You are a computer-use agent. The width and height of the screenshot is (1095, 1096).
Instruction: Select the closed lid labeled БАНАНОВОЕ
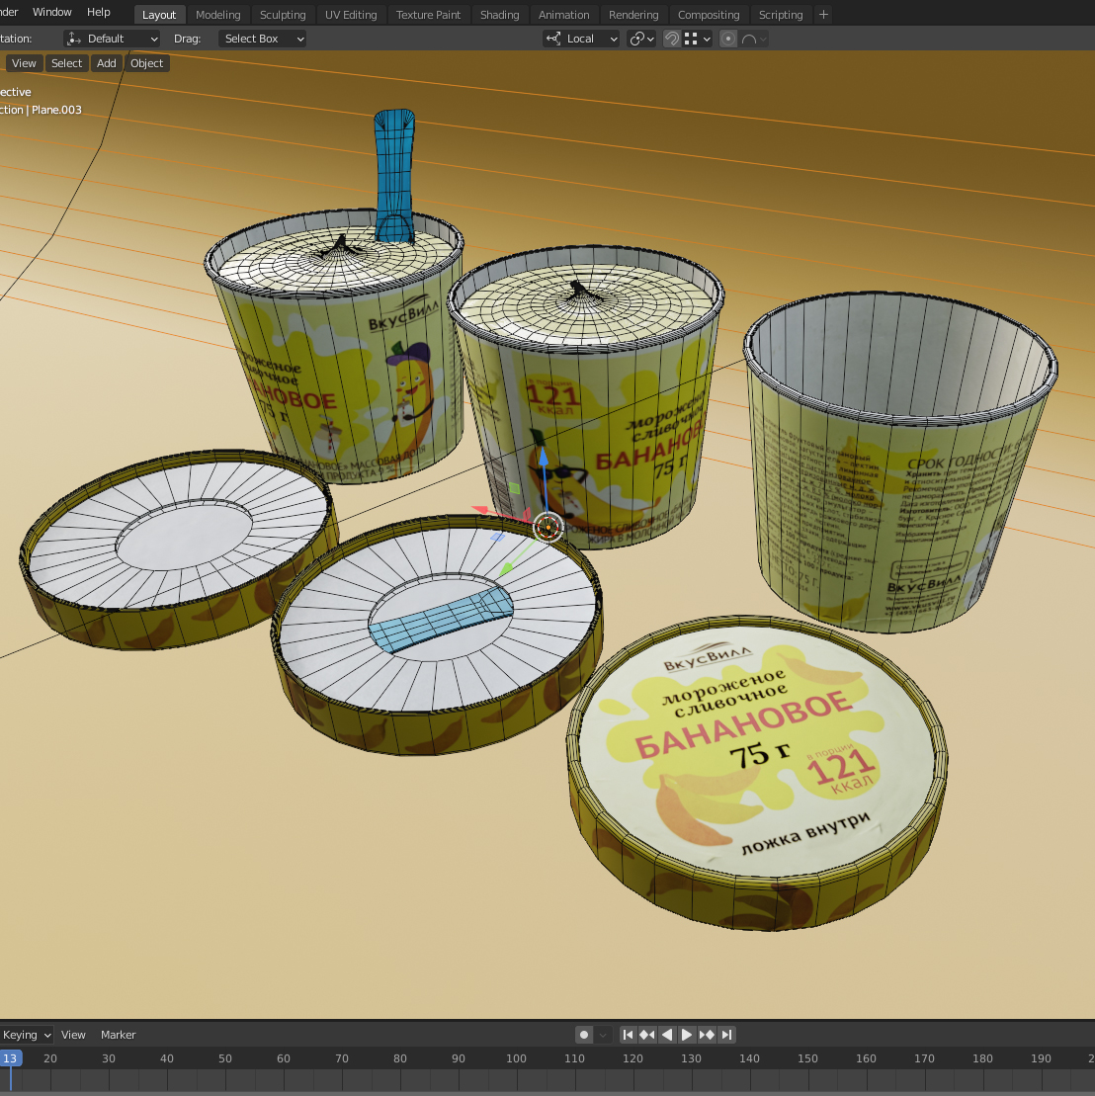(758, 773)
